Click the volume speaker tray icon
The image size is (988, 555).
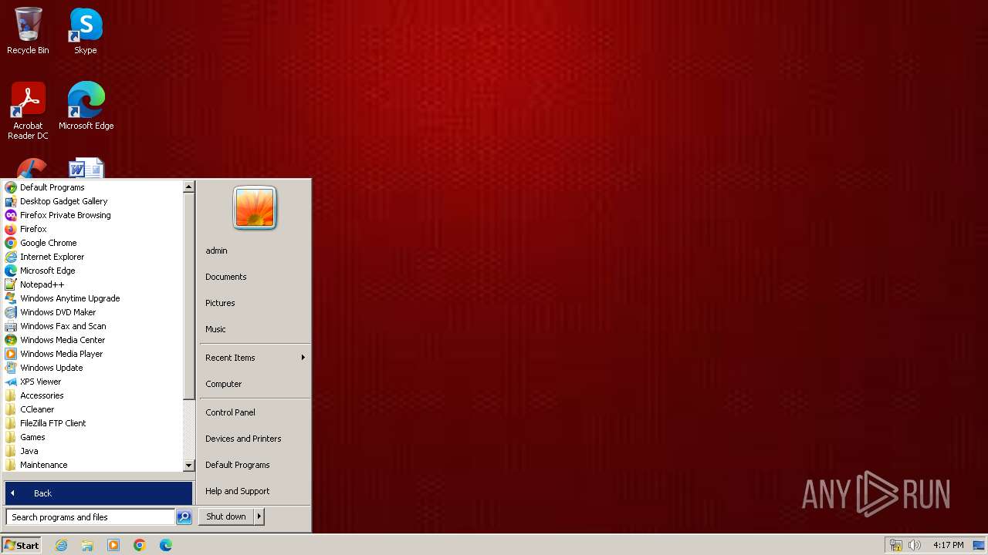(915, 545)
